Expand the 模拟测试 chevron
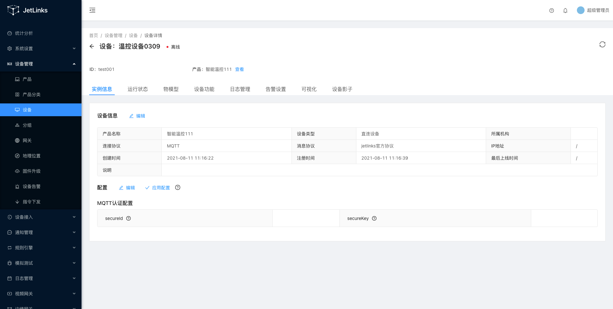The width and height of the screenshot is (613, 309). point(74,263)
